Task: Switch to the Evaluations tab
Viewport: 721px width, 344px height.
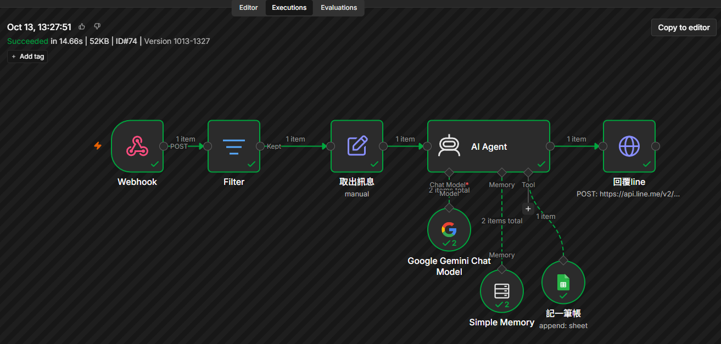Action: click(339, 8)
